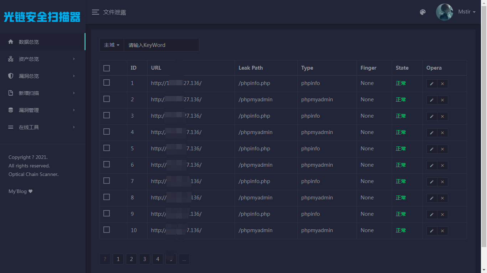Delete row 9 with X icon
The height and width of the screenshot is (273, 487).
442,215
